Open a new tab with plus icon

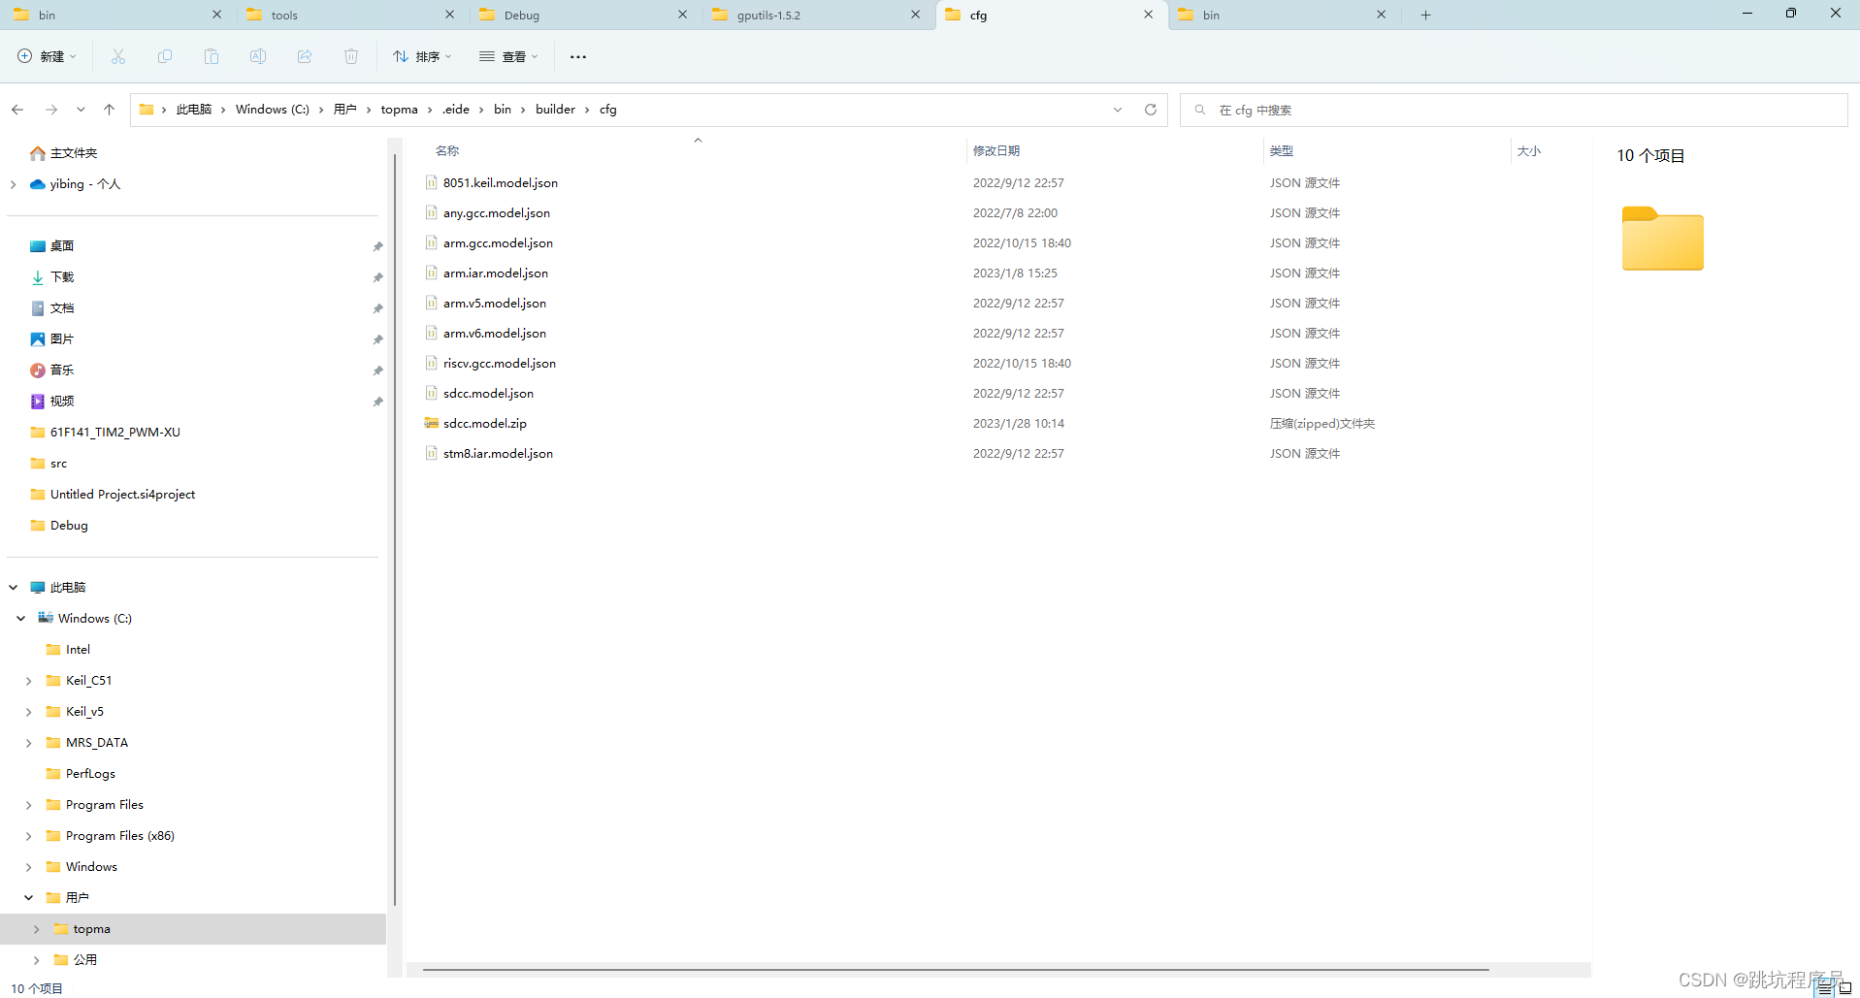click(x=1426, y=15)
